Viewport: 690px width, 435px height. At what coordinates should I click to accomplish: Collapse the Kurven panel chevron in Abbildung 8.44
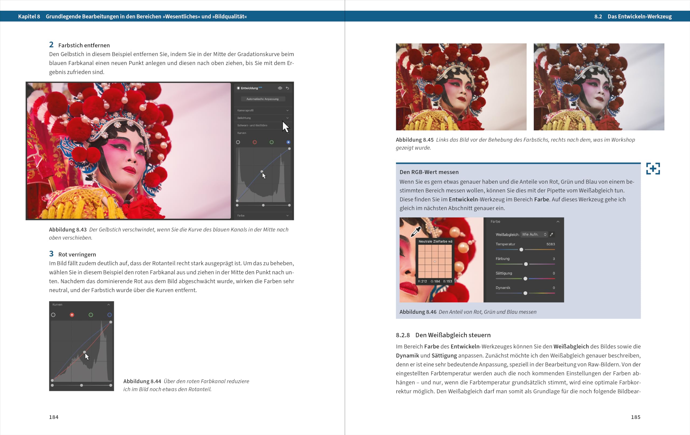pyautogui.click(x=109, y=304)
